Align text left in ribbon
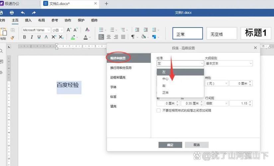Screen dimensions: 274x166 pos(101,37)
